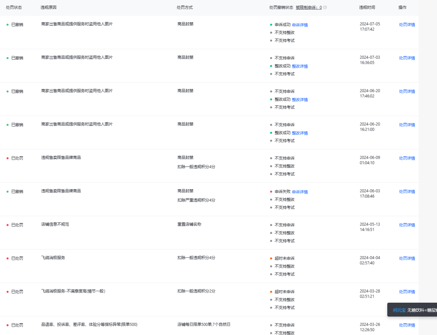This screenshot has width=437, height=335.
Task: Open 申诉详情 for the 申诉成功 record
Action: tap(300, 25)
